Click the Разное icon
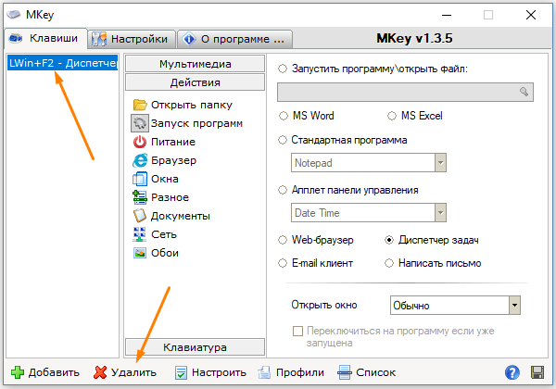The image size is (556, 389). coord(140,197)
